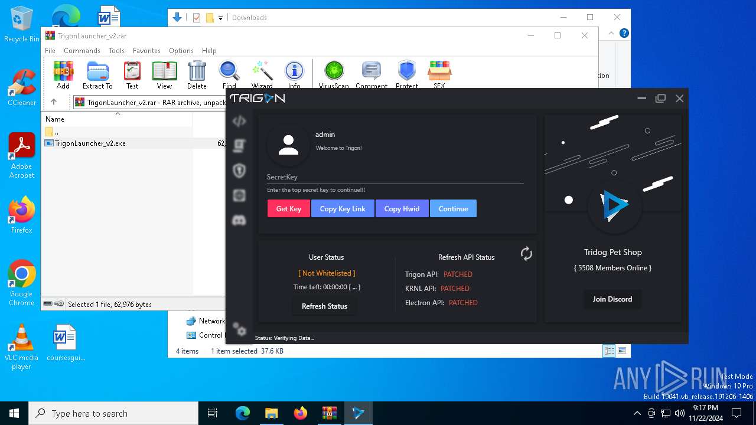Click the up one level arrow in WinRAR

[x=54, y=102]
